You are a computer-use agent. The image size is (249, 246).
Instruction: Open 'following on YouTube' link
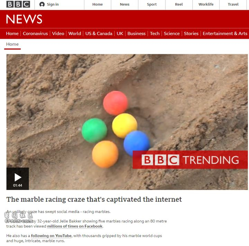coord(51,236)
